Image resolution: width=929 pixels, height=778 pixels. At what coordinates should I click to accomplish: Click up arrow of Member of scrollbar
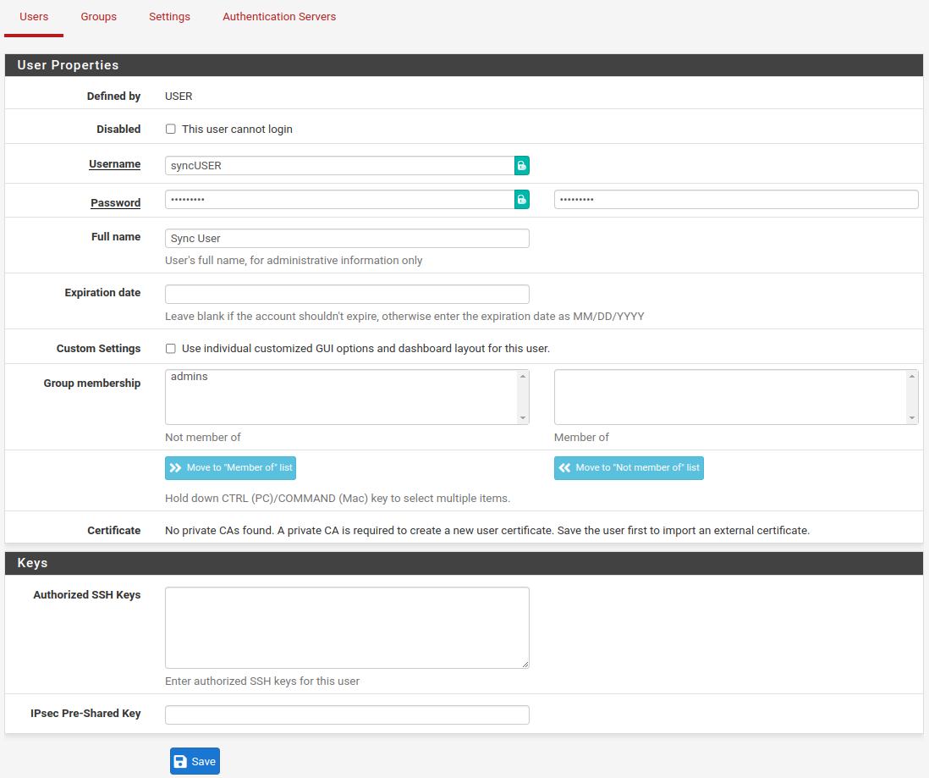tap(912, 377)
